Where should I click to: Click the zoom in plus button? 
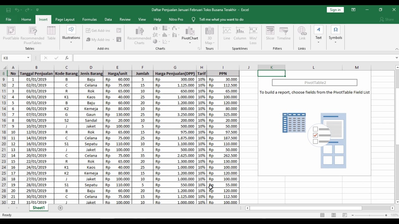386,215
